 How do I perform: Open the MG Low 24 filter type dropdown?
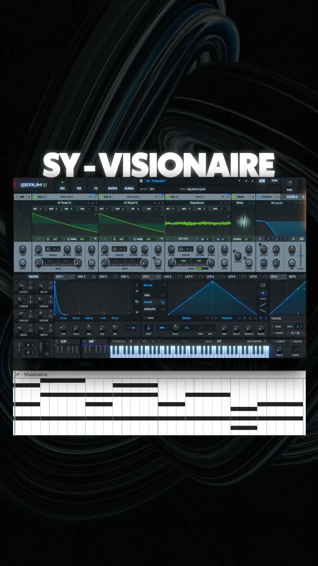(296, 203)
